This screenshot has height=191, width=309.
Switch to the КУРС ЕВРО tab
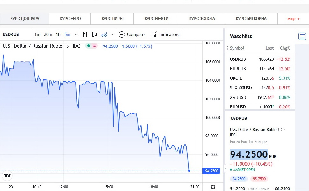pyautogui.click(x=70, y=19)
